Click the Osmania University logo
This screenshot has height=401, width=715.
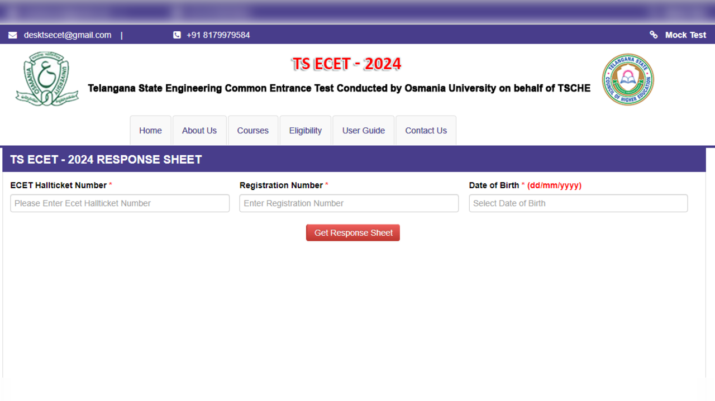tap(46, 78)
